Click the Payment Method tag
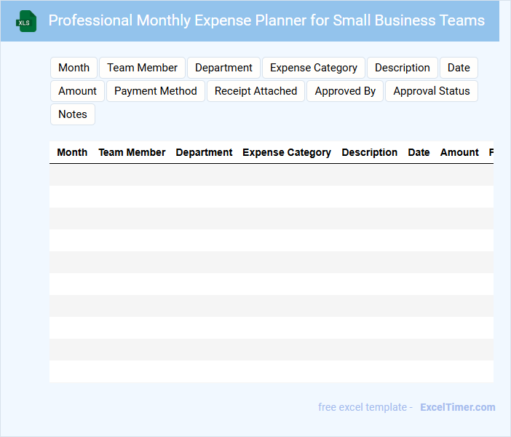This screenshot has width=511, height=437. 156,91
